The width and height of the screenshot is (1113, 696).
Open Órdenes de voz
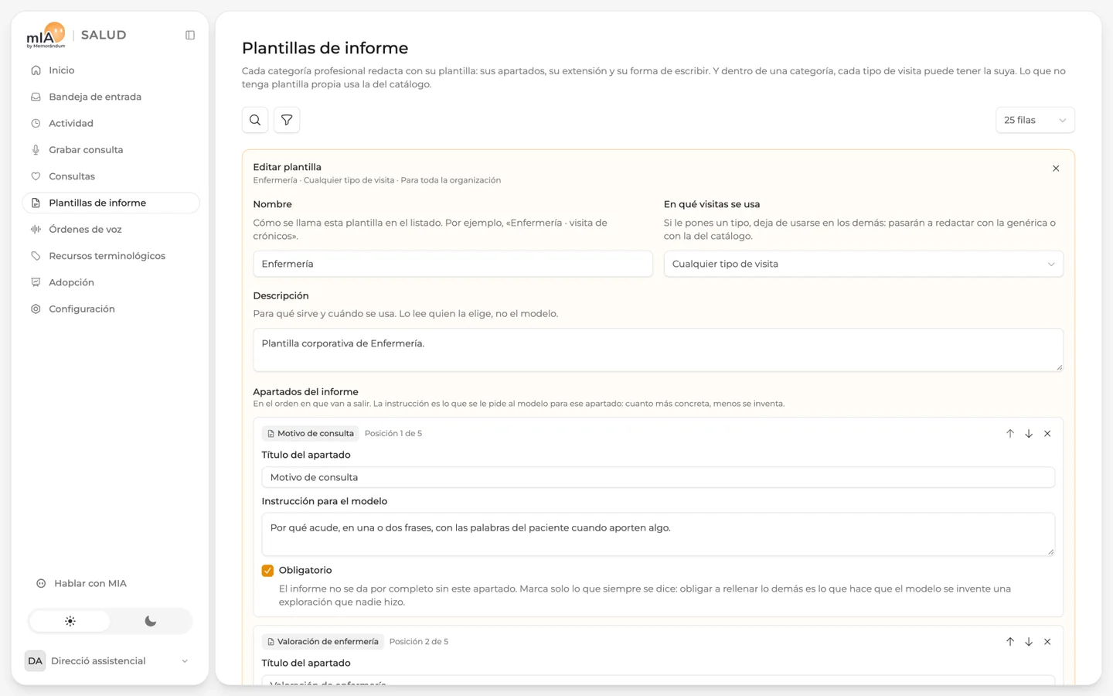coord(111,230)
